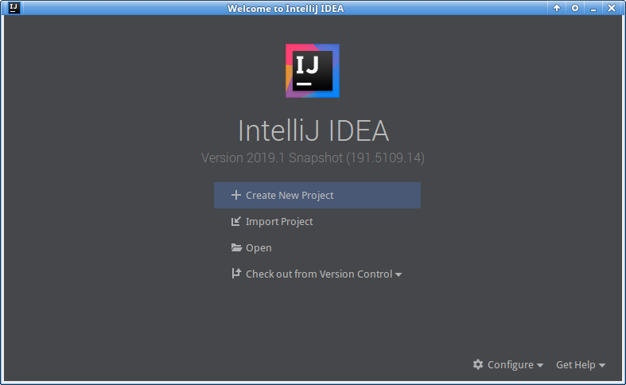This screenshot has width=626, height=385.
Task: Click the version control checkout icon
Action: [x=235, y=274]
